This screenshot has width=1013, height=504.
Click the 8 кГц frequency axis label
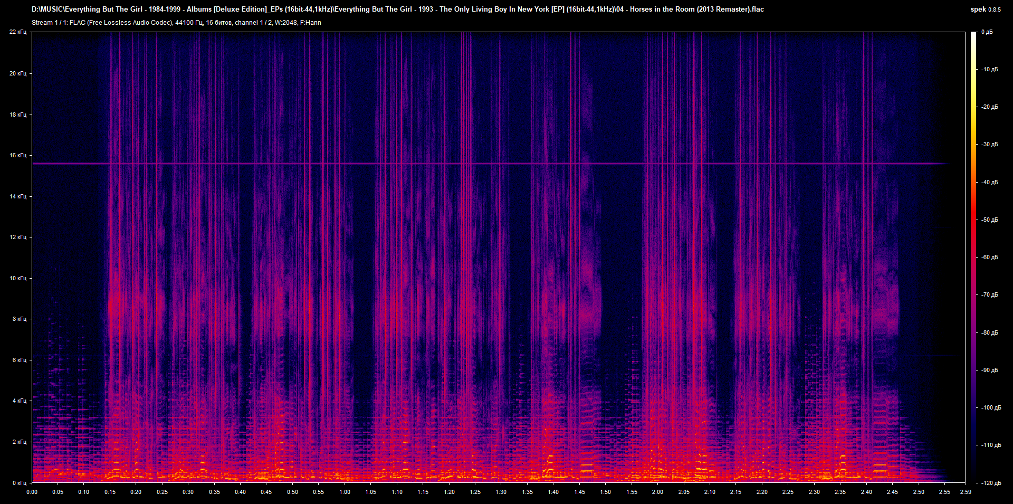coord(20,319)
